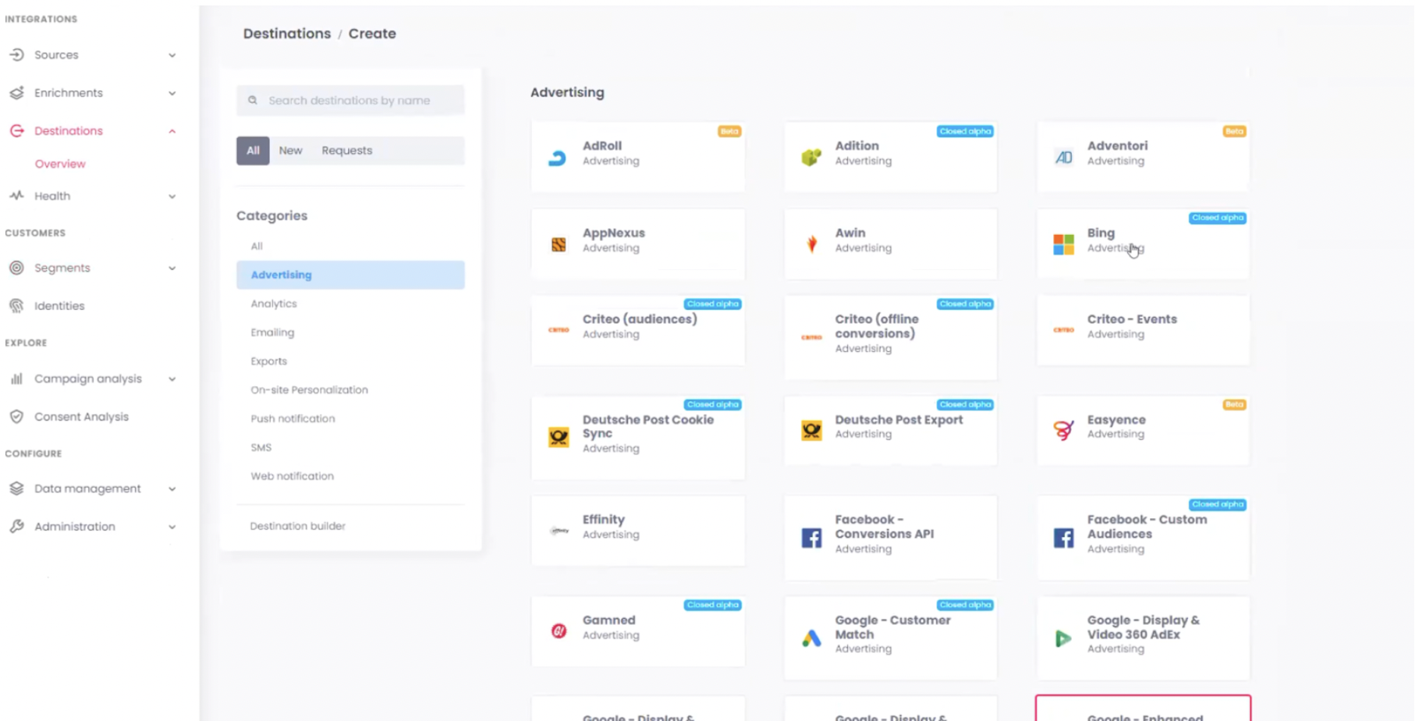The height and width of the screenshot is (721, 1415).
Task: Open the Criteo - Events destination card
Action: [1143, 329]
